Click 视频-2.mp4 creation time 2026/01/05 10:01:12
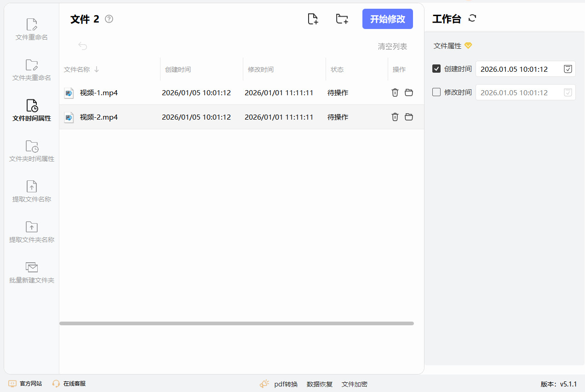The width and height of the screenshot is (585, 392). coord(196,117)
